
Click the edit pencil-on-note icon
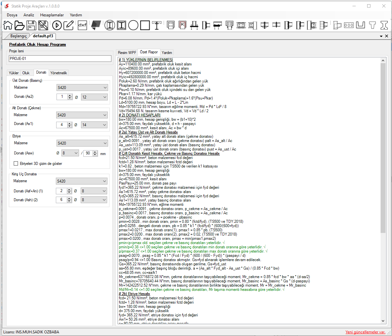point(69,25)
